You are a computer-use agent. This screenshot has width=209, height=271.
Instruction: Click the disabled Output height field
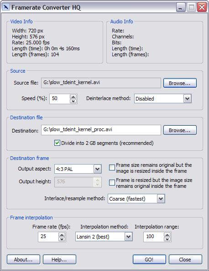click(78, 182)
